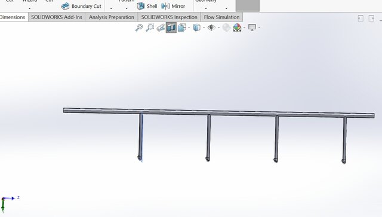Toggle the Section View button

point(171,27)
